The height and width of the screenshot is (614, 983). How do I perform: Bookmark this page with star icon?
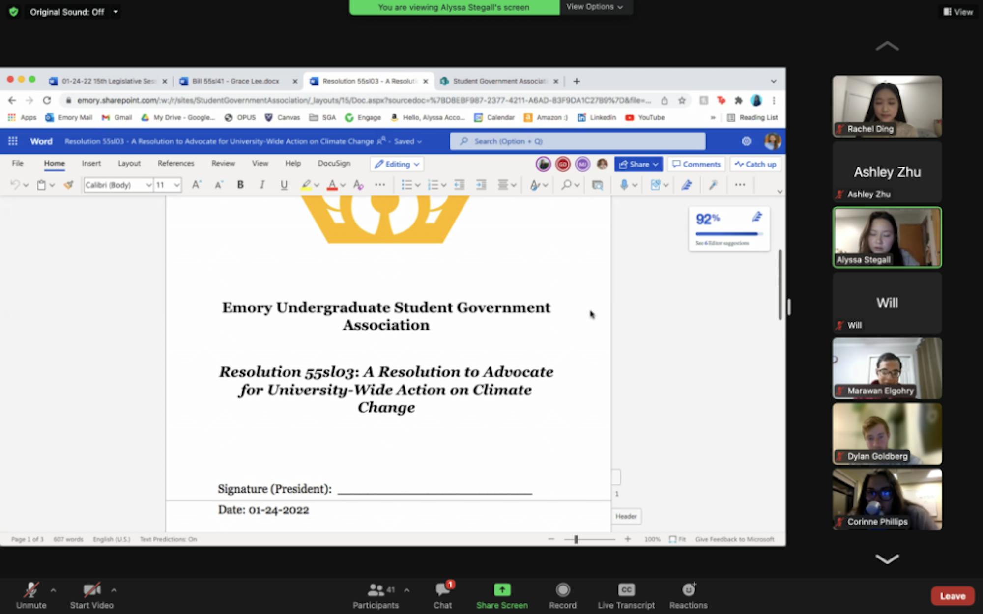(682, 100)
